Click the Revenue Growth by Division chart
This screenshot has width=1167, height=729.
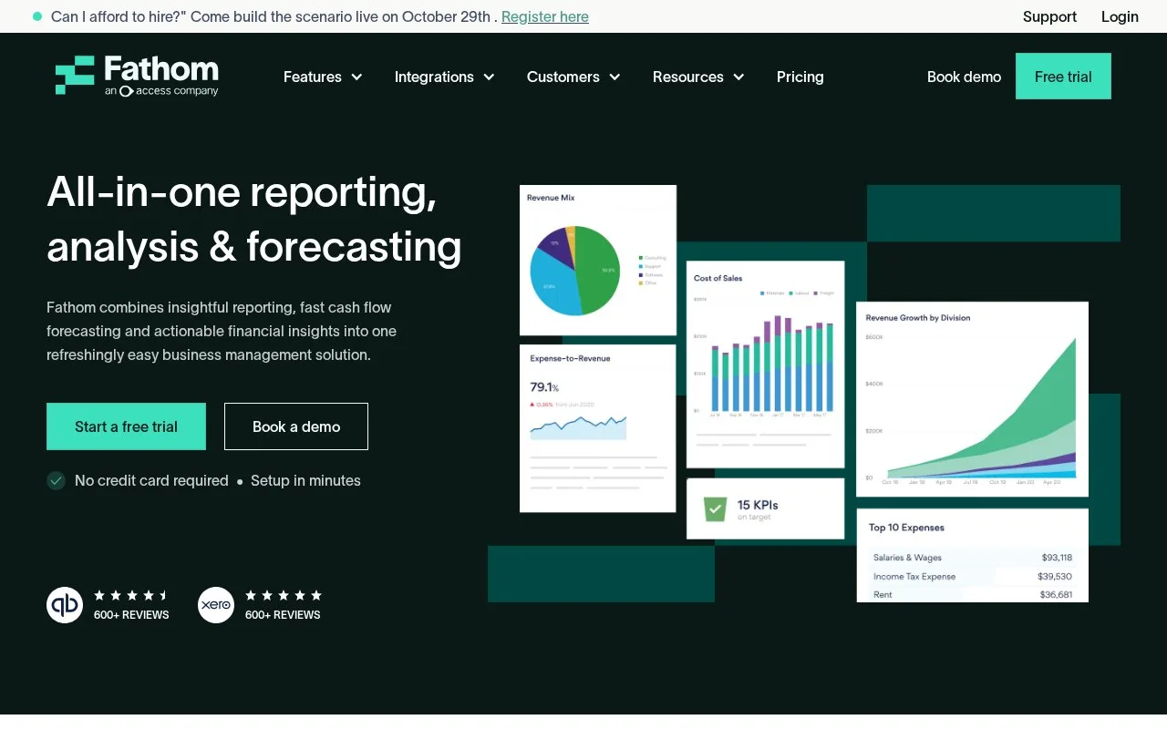point(972,399)
